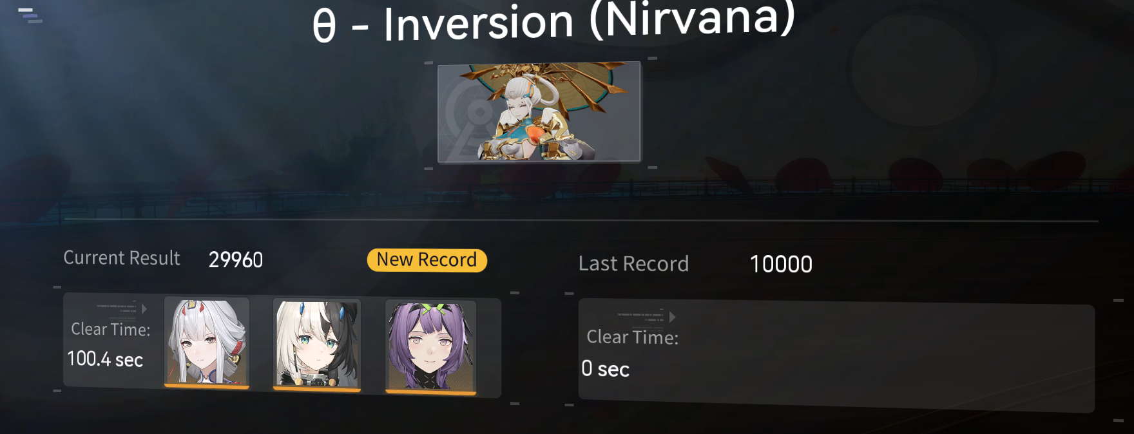Click the Current Result label
The image size is (1134, 434).
coord(122,258)
